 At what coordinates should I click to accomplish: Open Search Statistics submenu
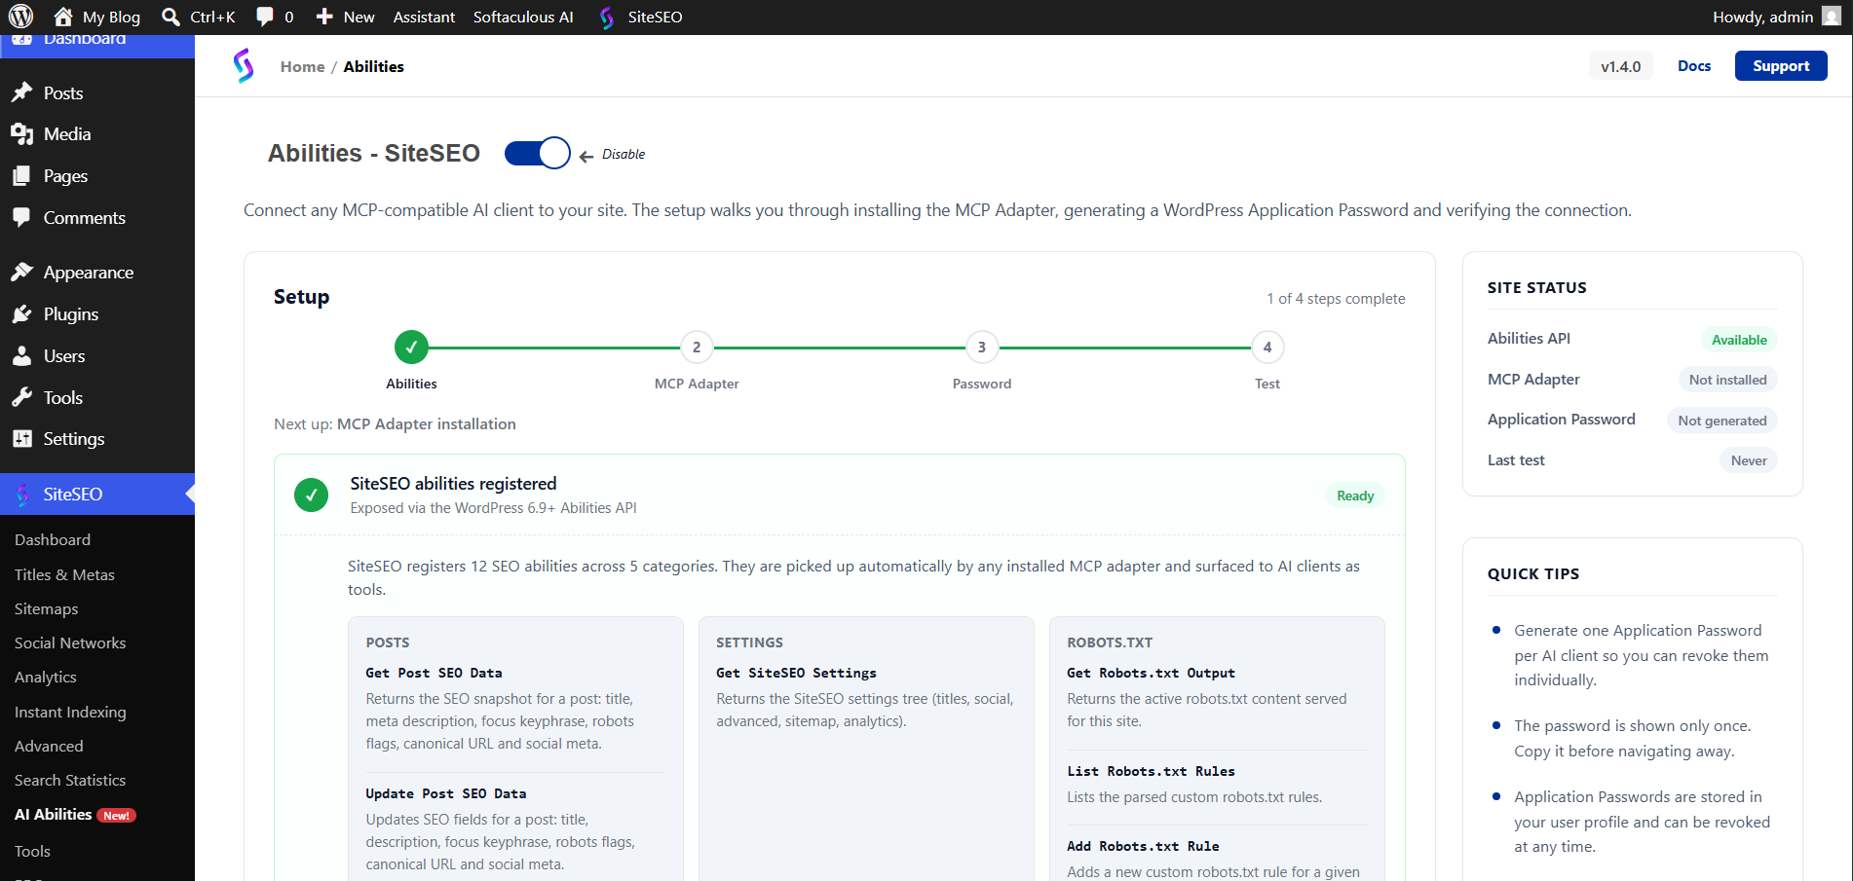[70, 780]
